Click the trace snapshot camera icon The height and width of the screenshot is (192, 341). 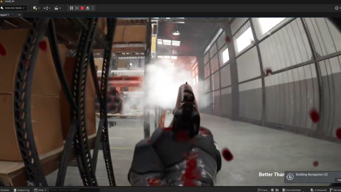tap(277, 190)
